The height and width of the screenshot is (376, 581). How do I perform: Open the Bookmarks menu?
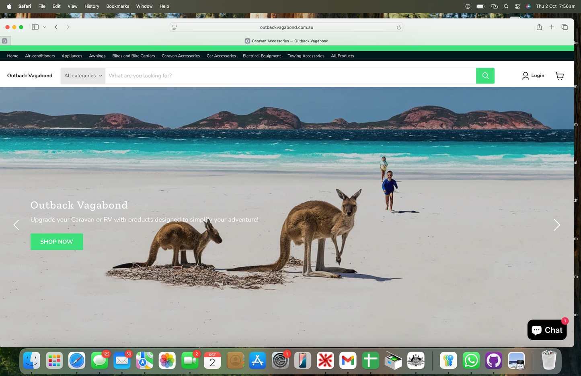pos(117,6)
